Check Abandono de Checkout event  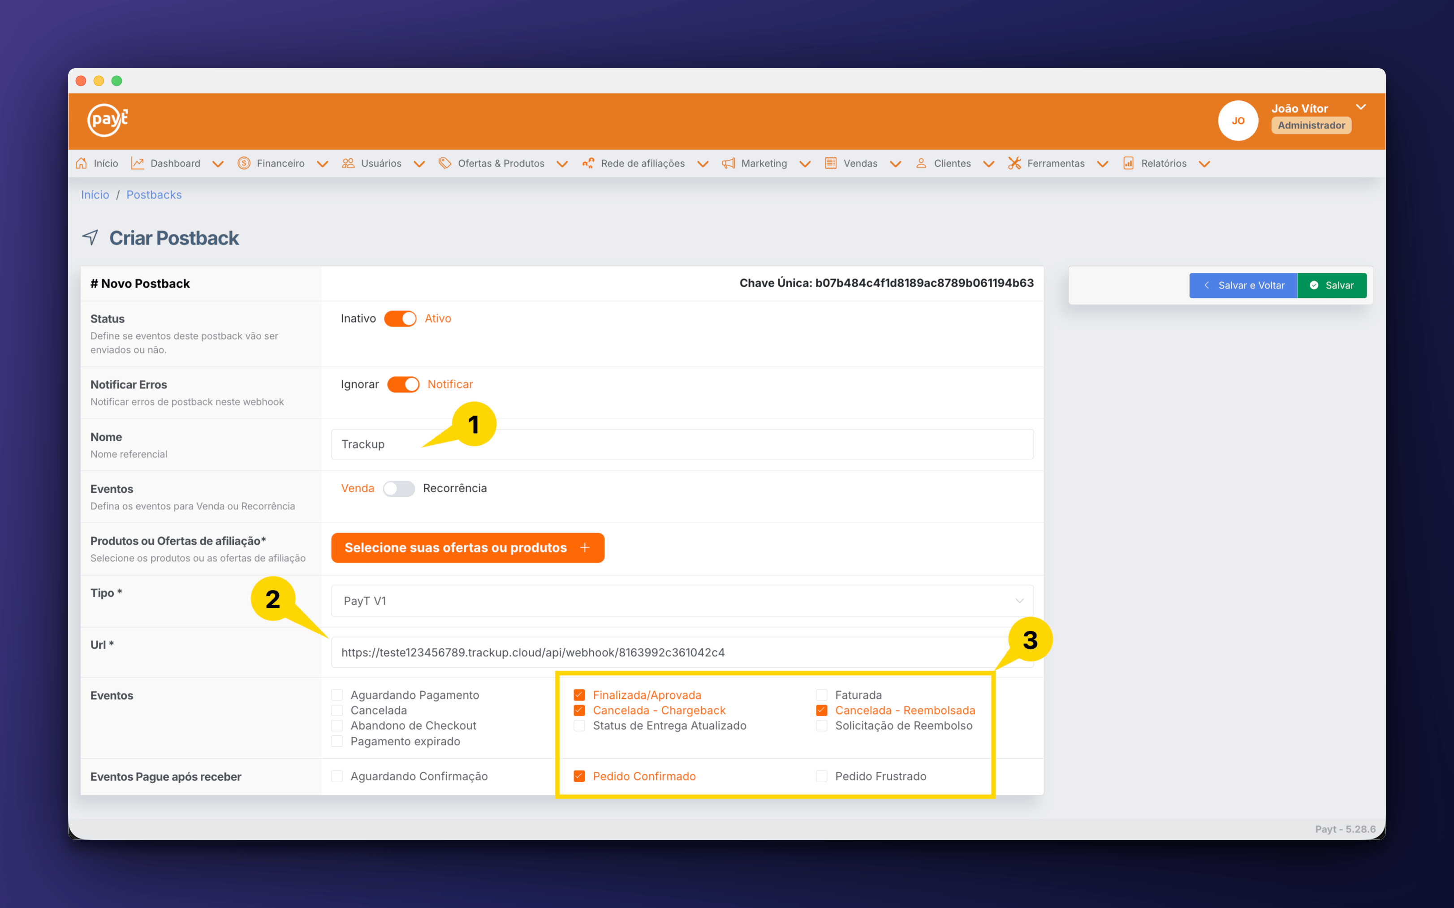pos(337,725)
